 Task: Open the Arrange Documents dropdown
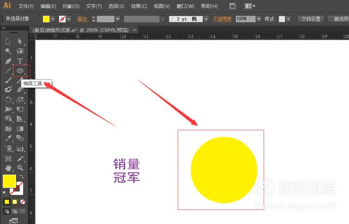[x=250, y=6]
